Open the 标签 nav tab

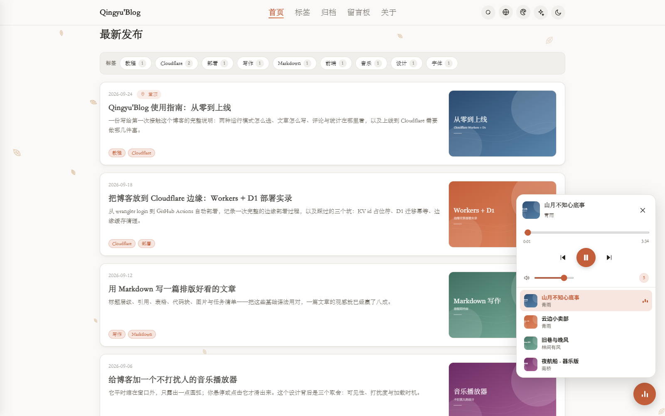pyautogui.click(x=303, y=12)
